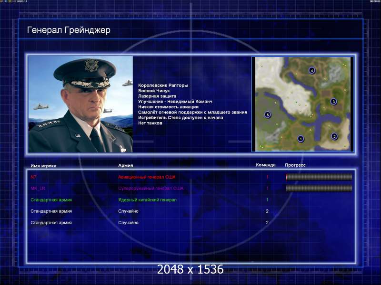Click 'Боевой Чинук' ability line
Viewport: 381px width, 285px height.
pyautogui.click(x=154, y=91)
